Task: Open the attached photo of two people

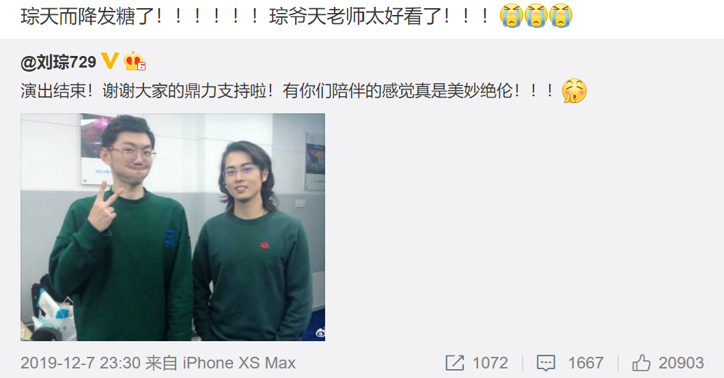Action: point(173,227)
